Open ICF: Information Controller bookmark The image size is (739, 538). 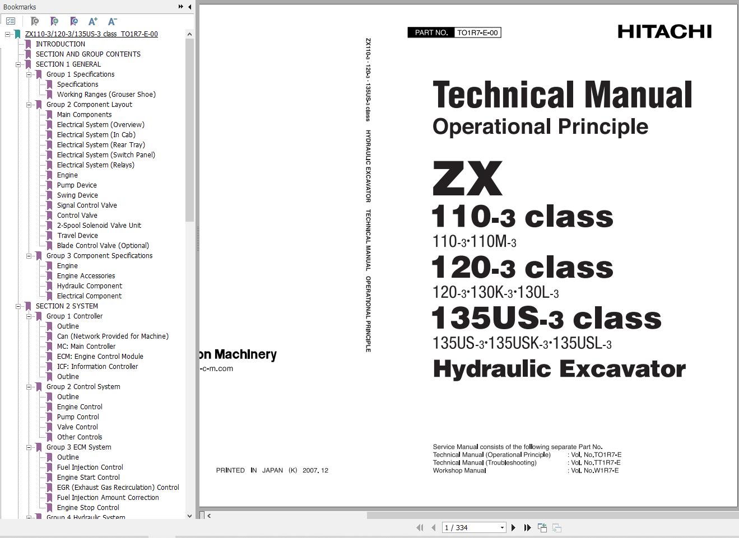[x=97, y=367]
